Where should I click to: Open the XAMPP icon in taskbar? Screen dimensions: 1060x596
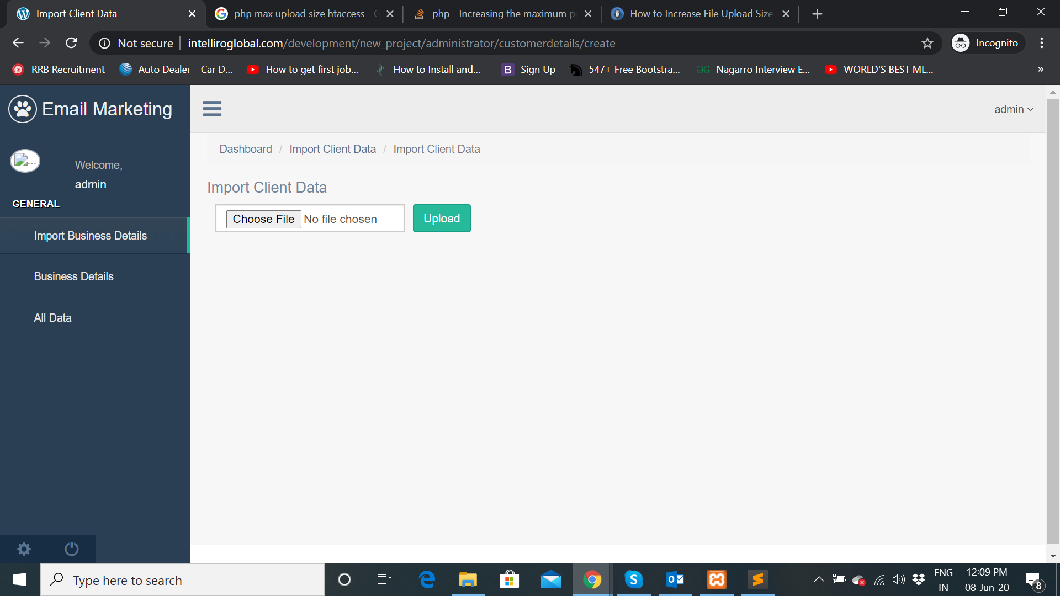(x=716, y=579)
